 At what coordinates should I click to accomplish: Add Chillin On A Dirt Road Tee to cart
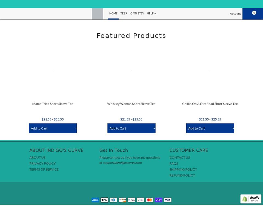210,128
